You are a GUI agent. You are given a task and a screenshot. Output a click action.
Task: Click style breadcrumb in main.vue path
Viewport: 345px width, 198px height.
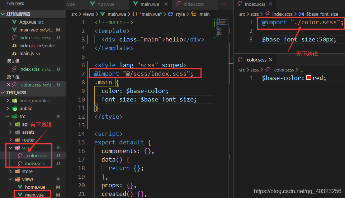point(180,14)
